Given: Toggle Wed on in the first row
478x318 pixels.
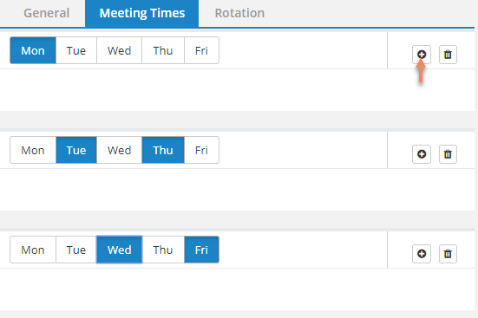Looking at the screenshot, I should pos(119,50).
